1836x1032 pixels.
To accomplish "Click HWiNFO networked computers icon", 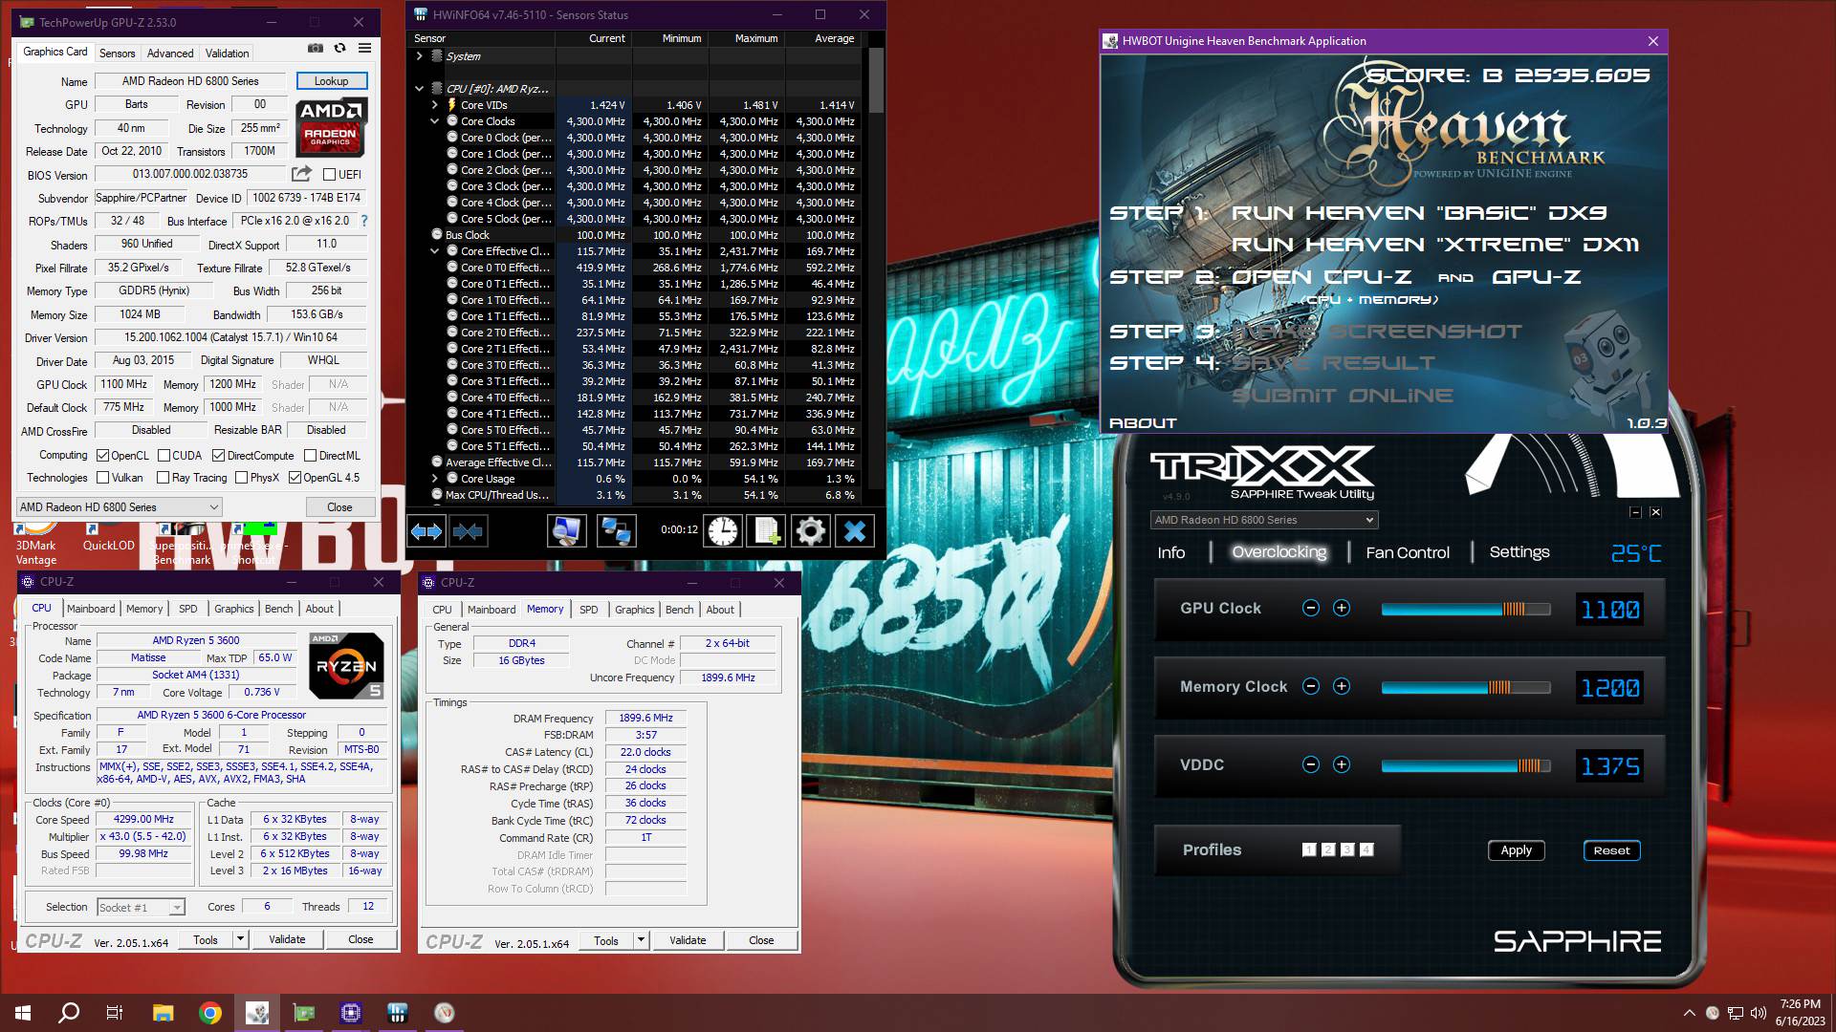I will [x=616, y=531].
